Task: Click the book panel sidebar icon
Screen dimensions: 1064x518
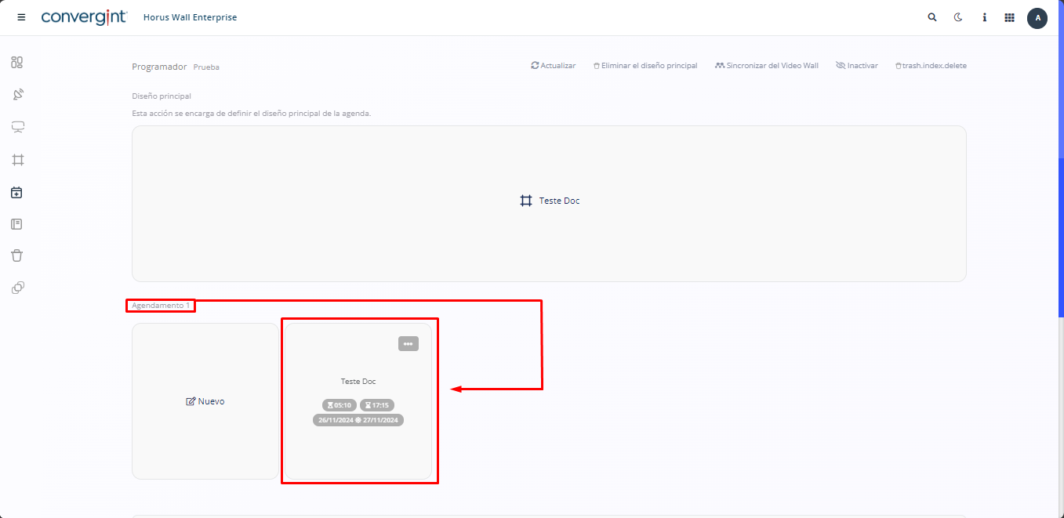Action: pos(17,224)
